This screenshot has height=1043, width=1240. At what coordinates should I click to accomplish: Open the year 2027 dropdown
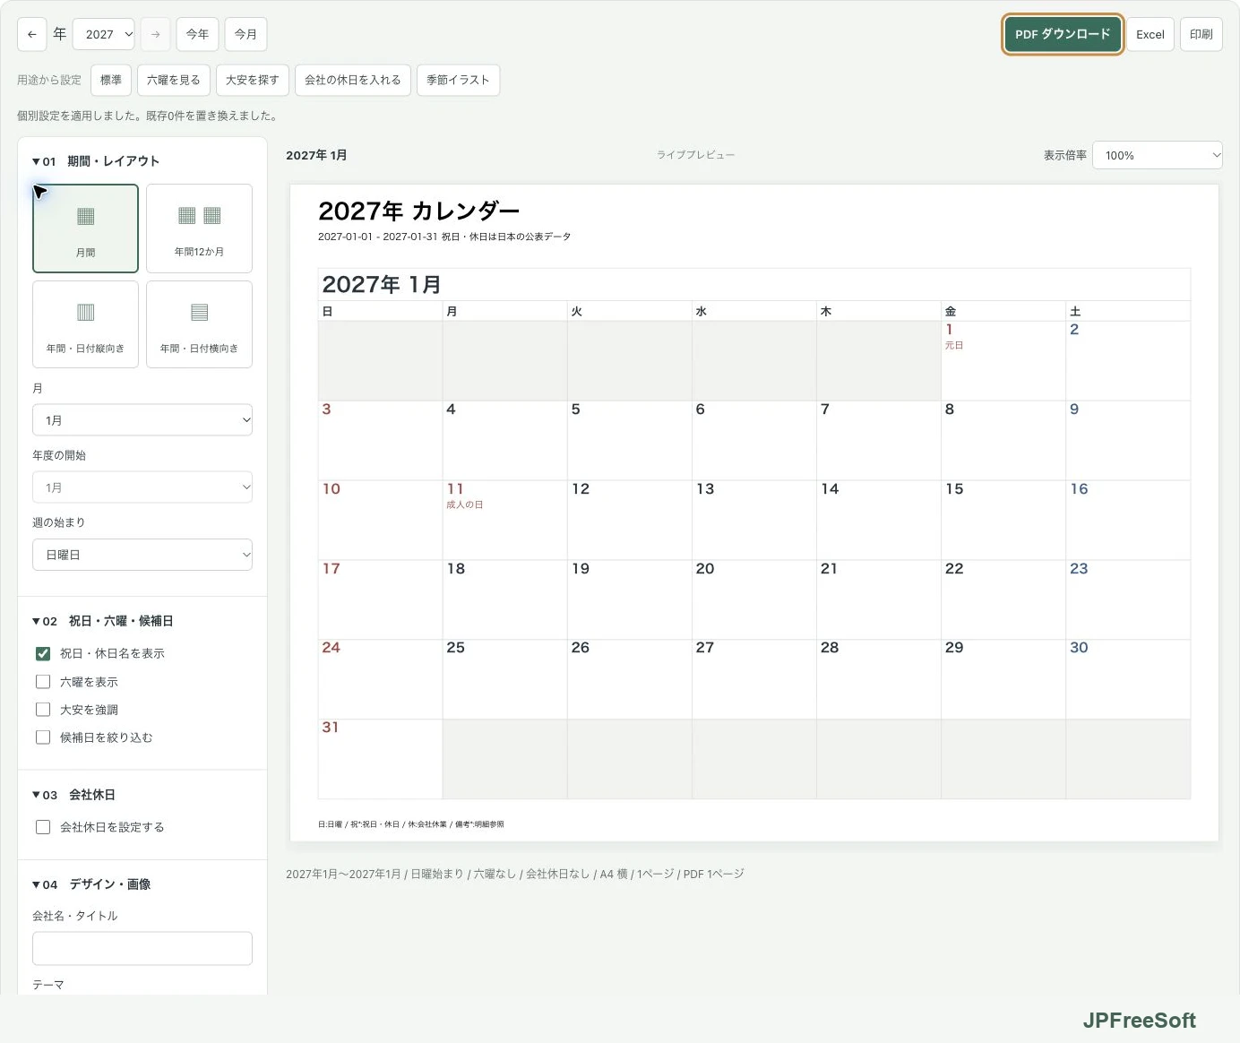pos(104,34)
